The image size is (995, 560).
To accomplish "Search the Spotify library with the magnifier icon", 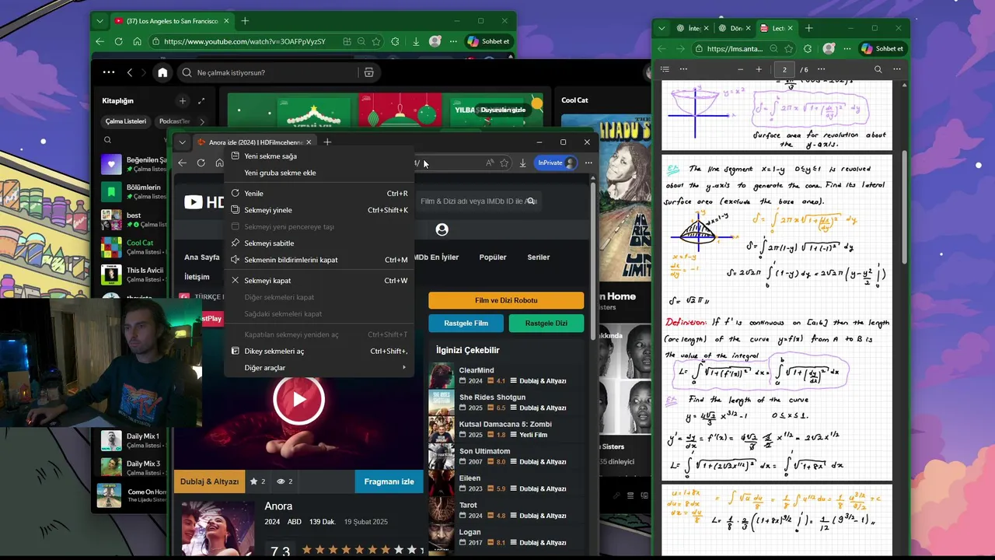I will tap(107, 140).
